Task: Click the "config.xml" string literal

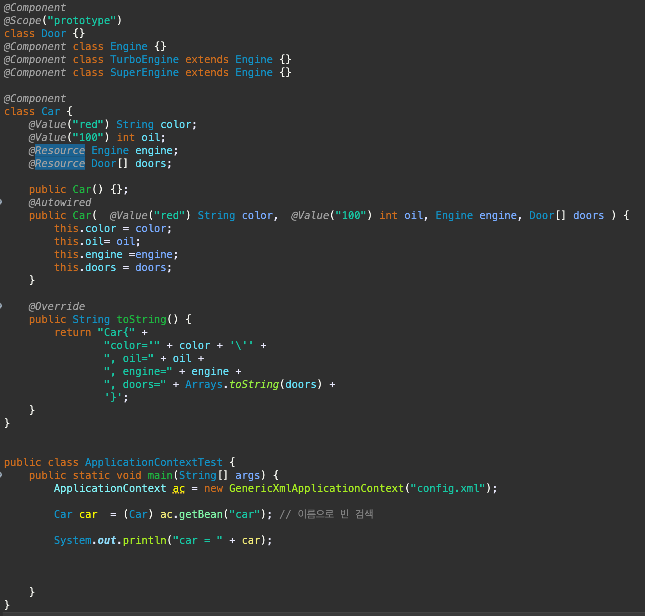Action: 448,488
